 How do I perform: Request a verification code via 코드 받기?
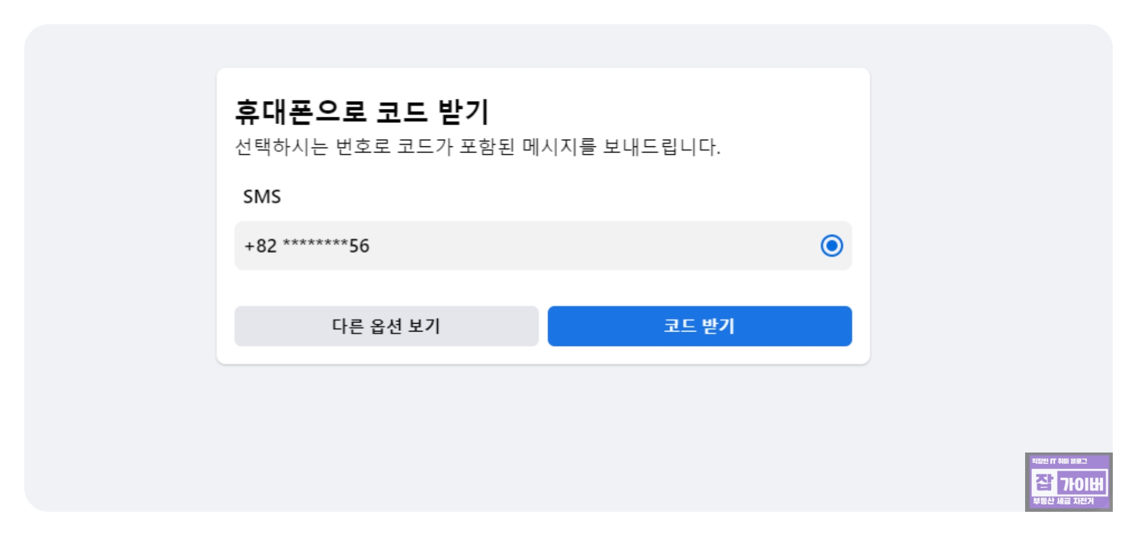click(x=699, y=326)
